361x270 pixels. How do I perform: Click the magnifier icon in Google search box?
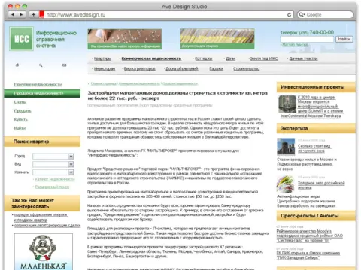click(x=302, y=15)
